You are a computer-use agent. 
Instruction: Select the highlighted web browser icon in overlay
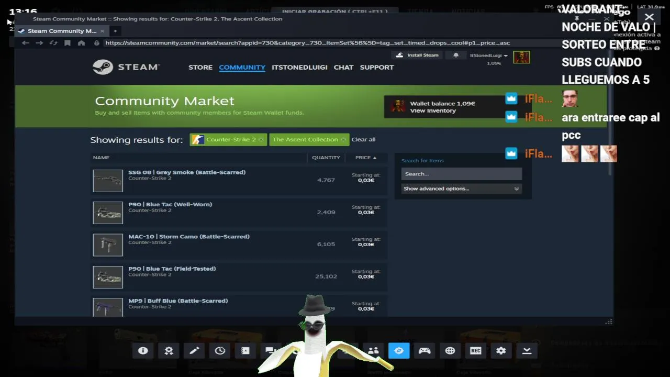coord(399,351)
